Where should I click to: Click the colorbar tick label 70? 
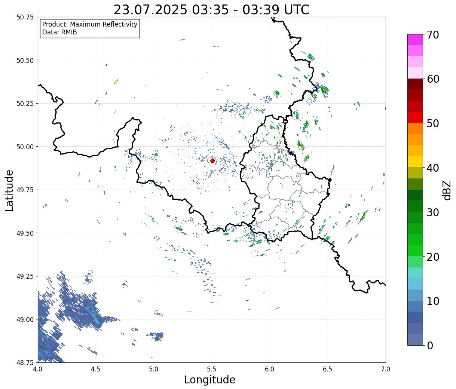coord(432,35)
